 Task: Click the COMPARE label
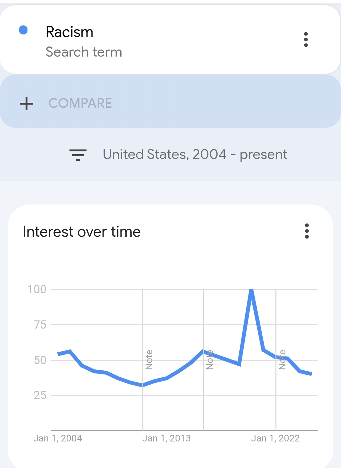click(x=80, y=103)
